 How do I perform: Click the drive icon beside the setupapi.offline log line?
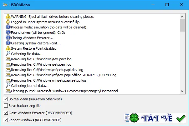8,75
